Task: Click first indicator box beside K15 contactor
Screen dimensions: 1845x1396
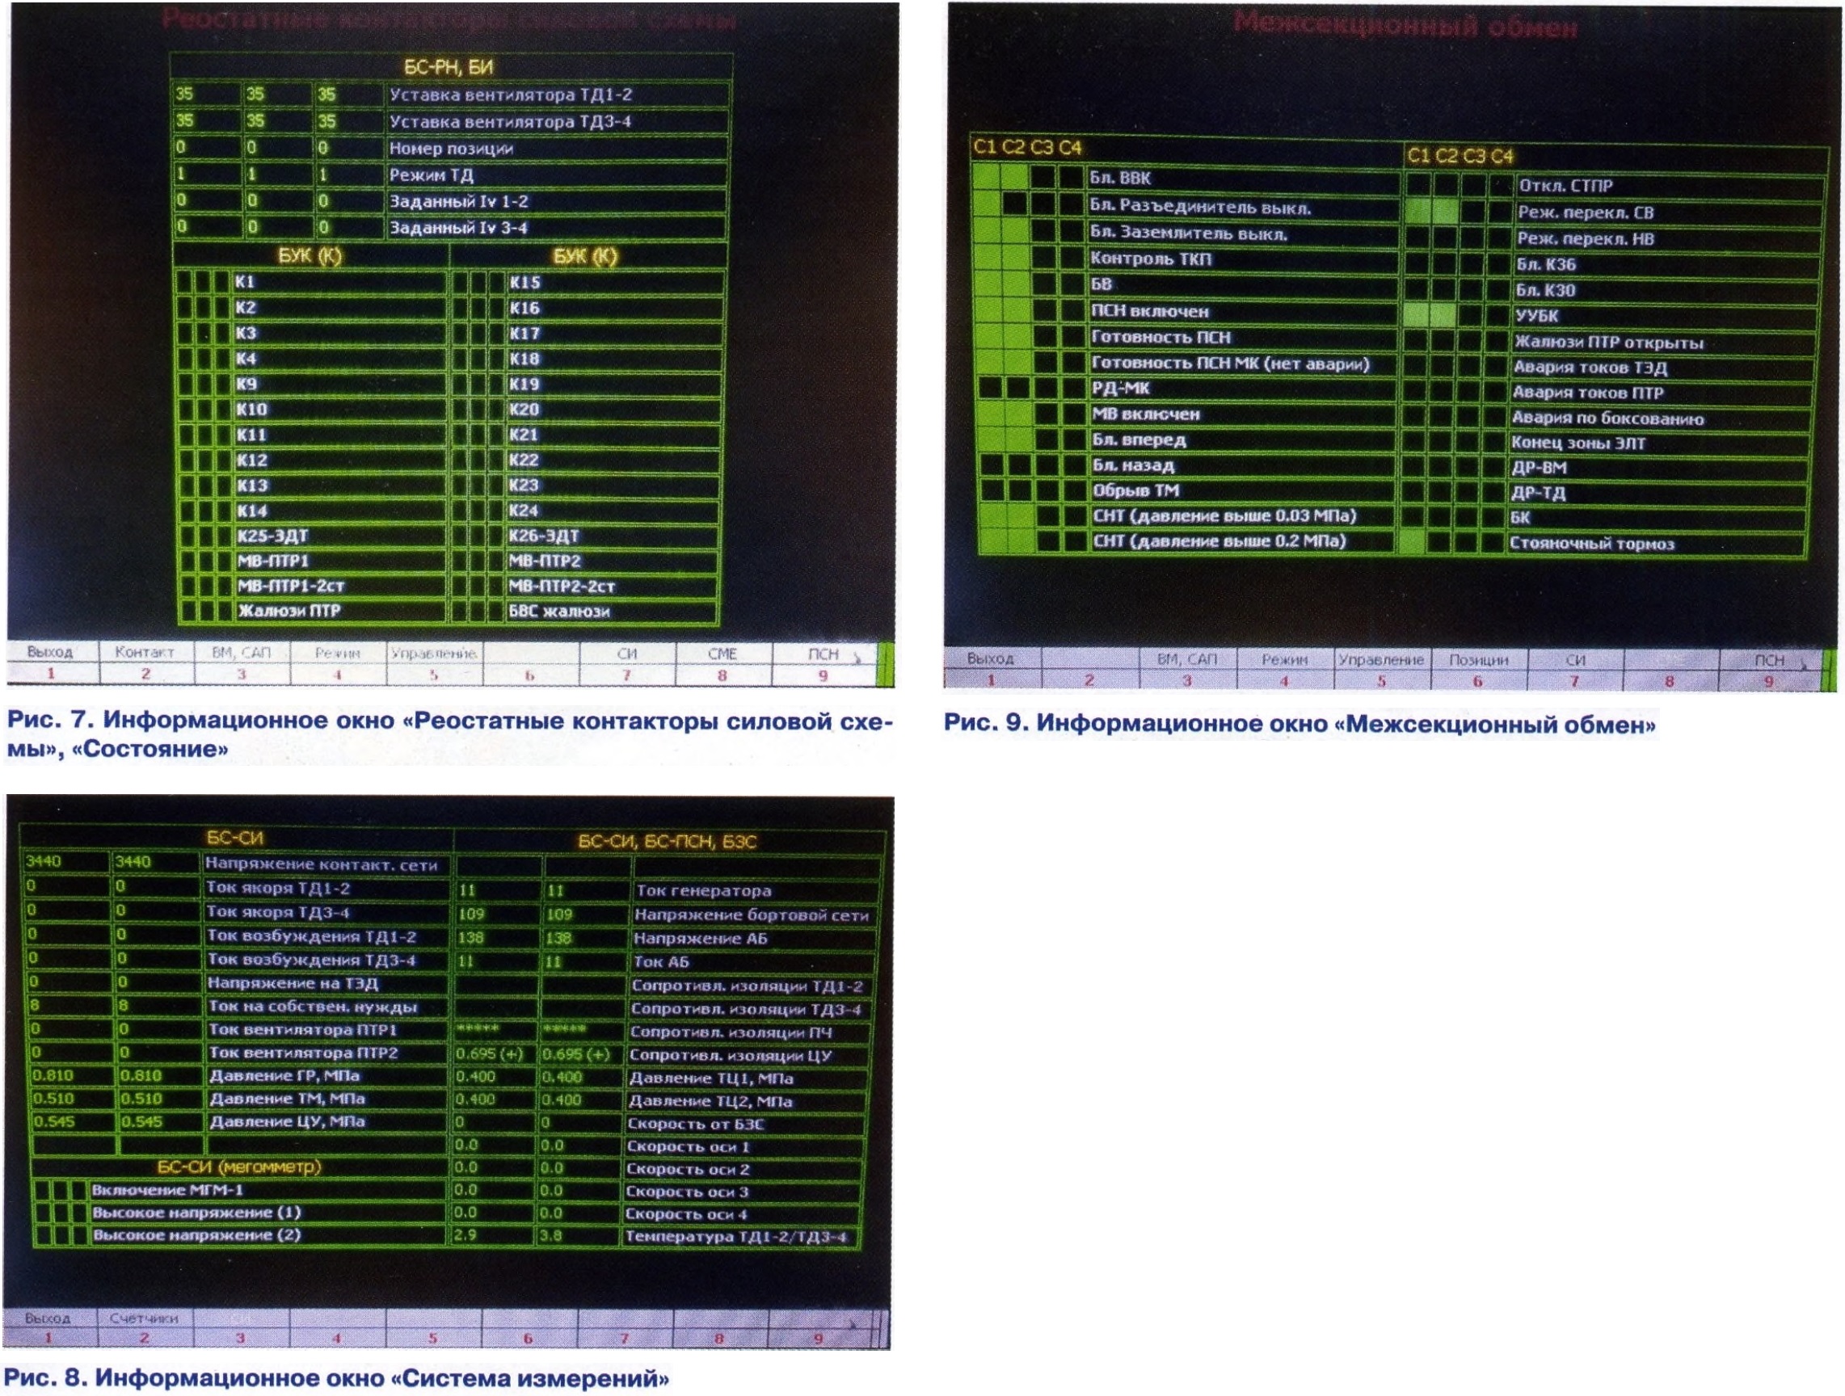Action: point(461,283)
